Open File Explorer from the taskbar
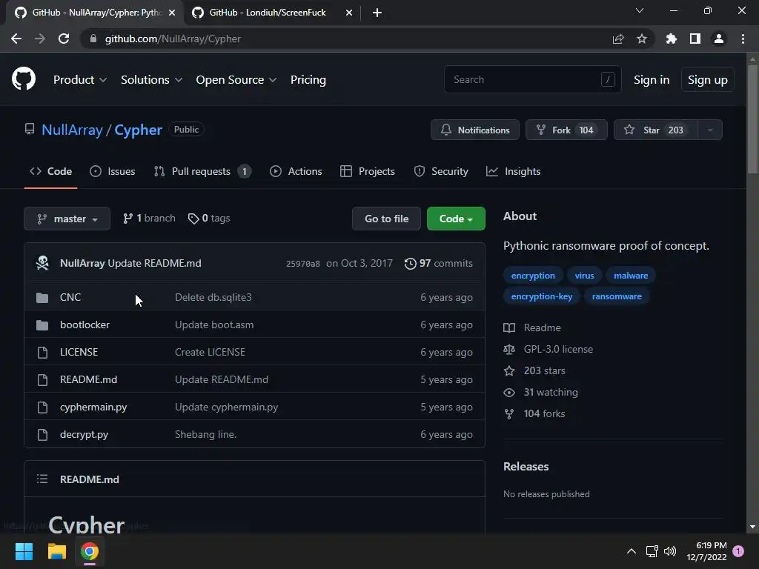This screenshot has width=759, height=569. pos(56,551)
